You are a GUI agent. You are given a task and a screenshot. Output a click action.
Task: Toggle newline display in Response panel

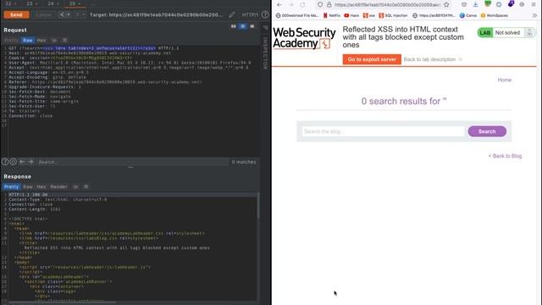[75, 186]
